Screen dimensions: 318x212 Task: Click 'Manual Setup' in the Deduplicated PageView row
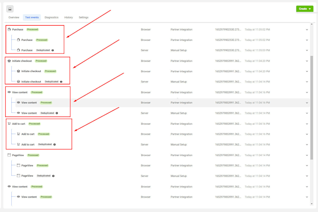click(x=179, y=176)
